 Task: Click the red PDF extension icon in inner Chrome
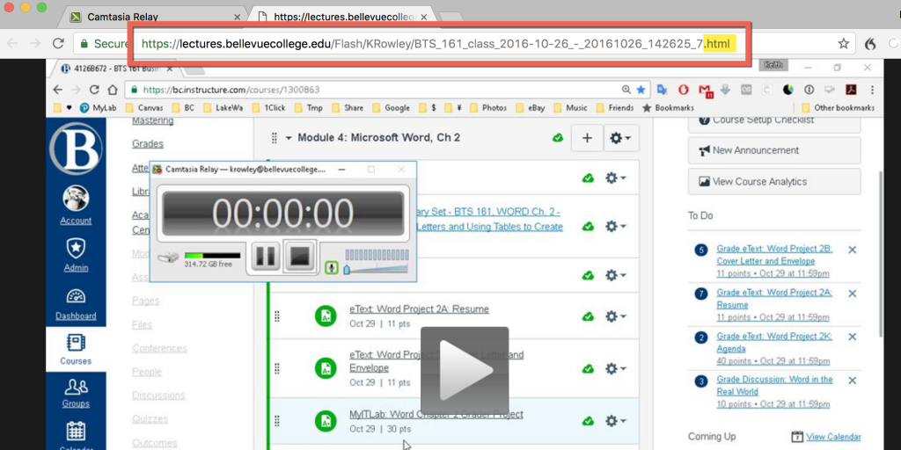(851, 90)
